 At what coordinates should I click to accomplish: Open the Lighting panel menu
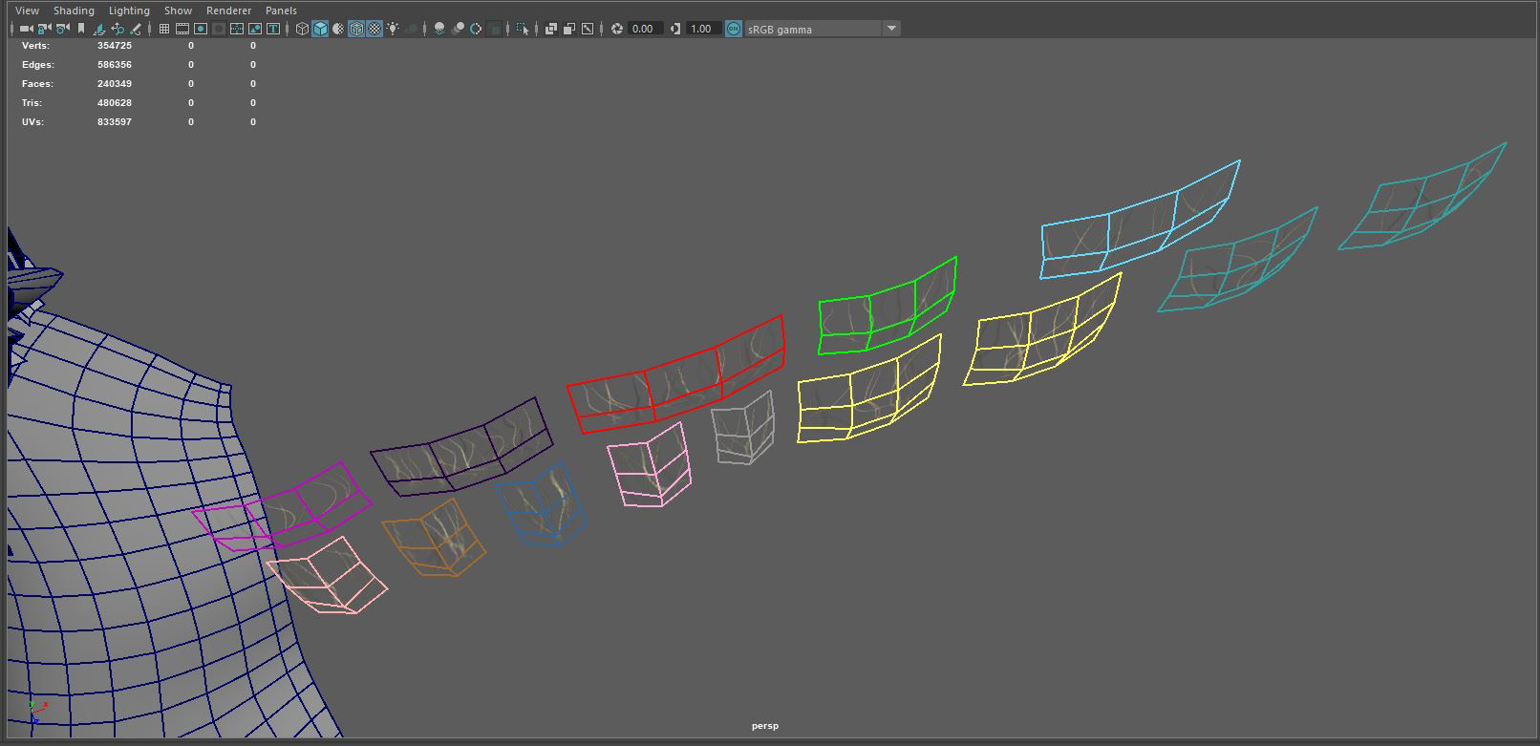129,11
